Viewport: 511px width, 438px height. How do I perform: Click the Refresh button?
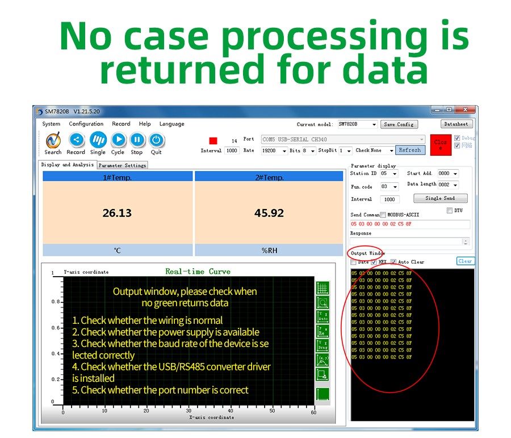click(x=410, y=151)
